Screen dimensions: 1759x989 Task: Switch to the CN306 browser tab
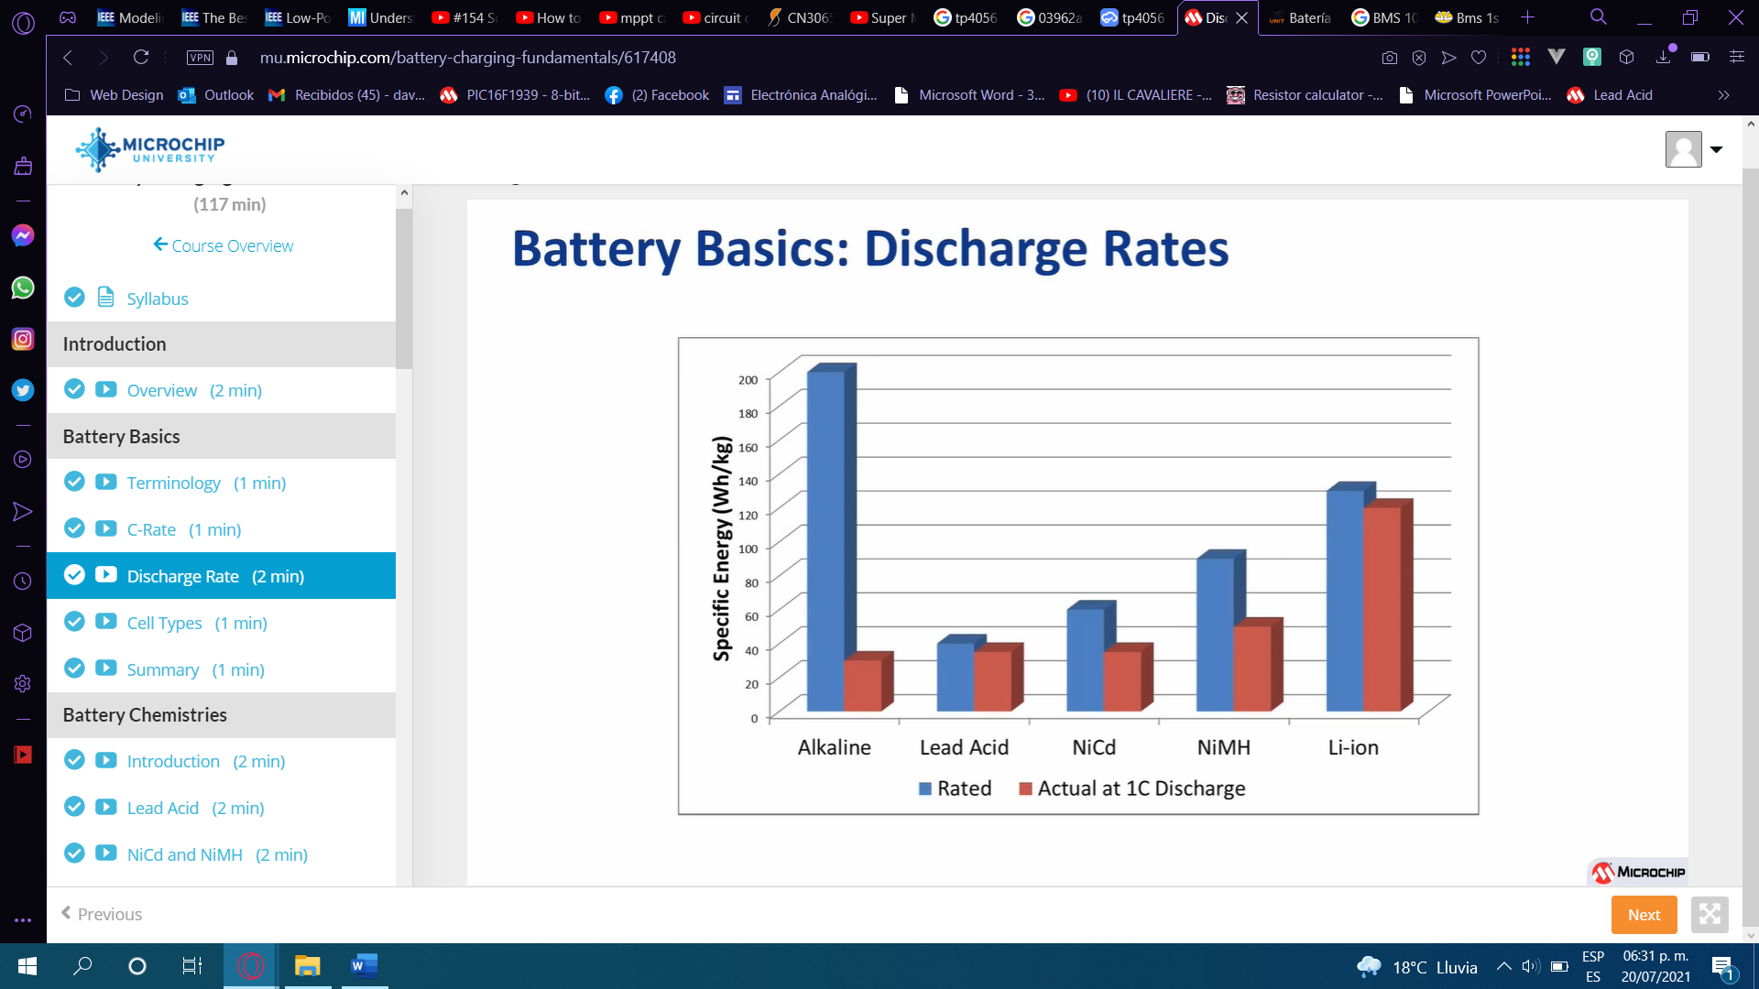pyautogui.click(x=800, y=17)
